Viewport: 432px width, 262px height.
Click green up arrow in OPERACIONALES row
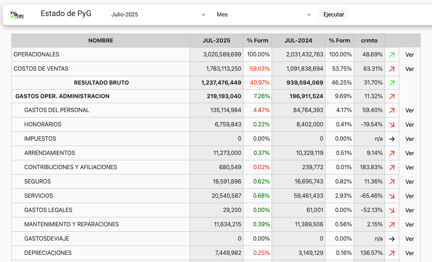392,55
